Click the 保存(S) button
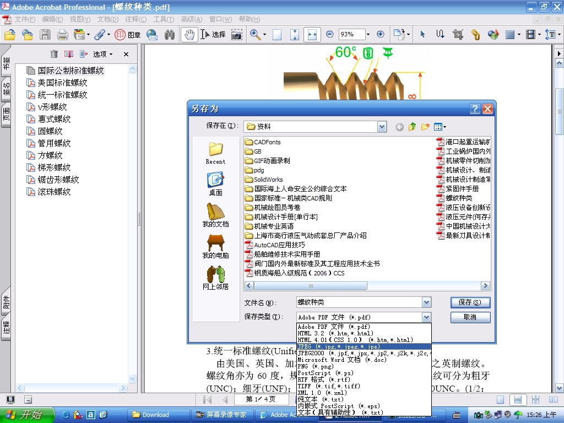The image size is (564, 423). (470, 302)
